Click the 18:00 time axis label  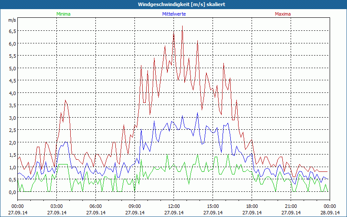point(252,207)
